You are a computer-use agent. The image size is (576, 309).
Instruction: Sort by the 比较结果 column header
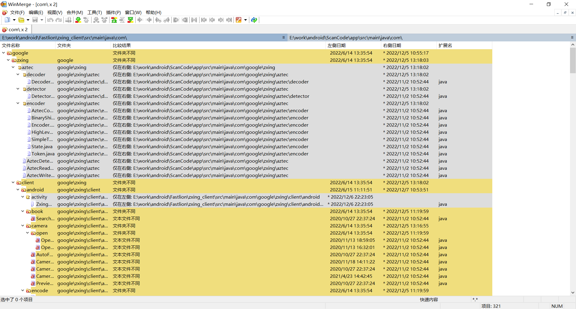point(218,45)
